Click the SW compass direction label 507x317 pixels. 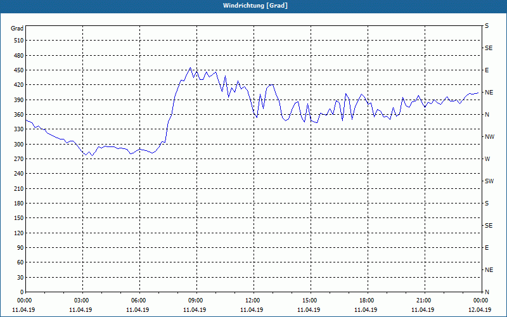pos(489,181)
